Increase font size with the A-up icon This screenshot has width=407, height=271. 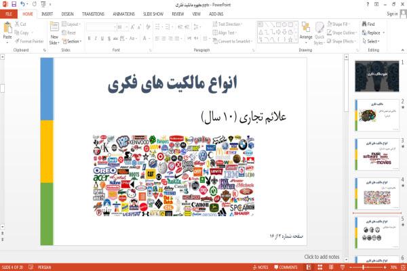(133, 27)
